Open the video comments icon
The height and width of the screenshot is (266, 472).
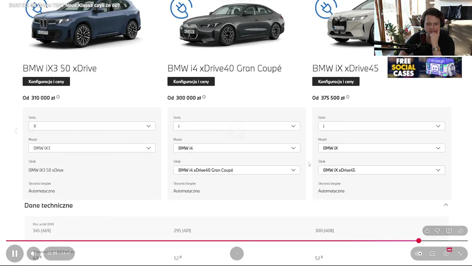(449, 231)
